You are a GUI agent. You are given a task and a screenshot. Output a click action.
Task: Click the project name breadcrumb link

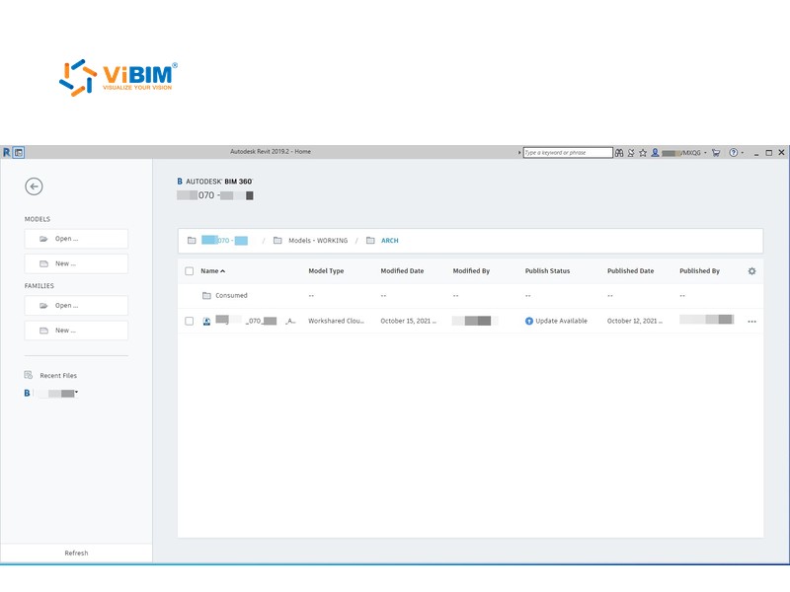click(x=225, y=241)
